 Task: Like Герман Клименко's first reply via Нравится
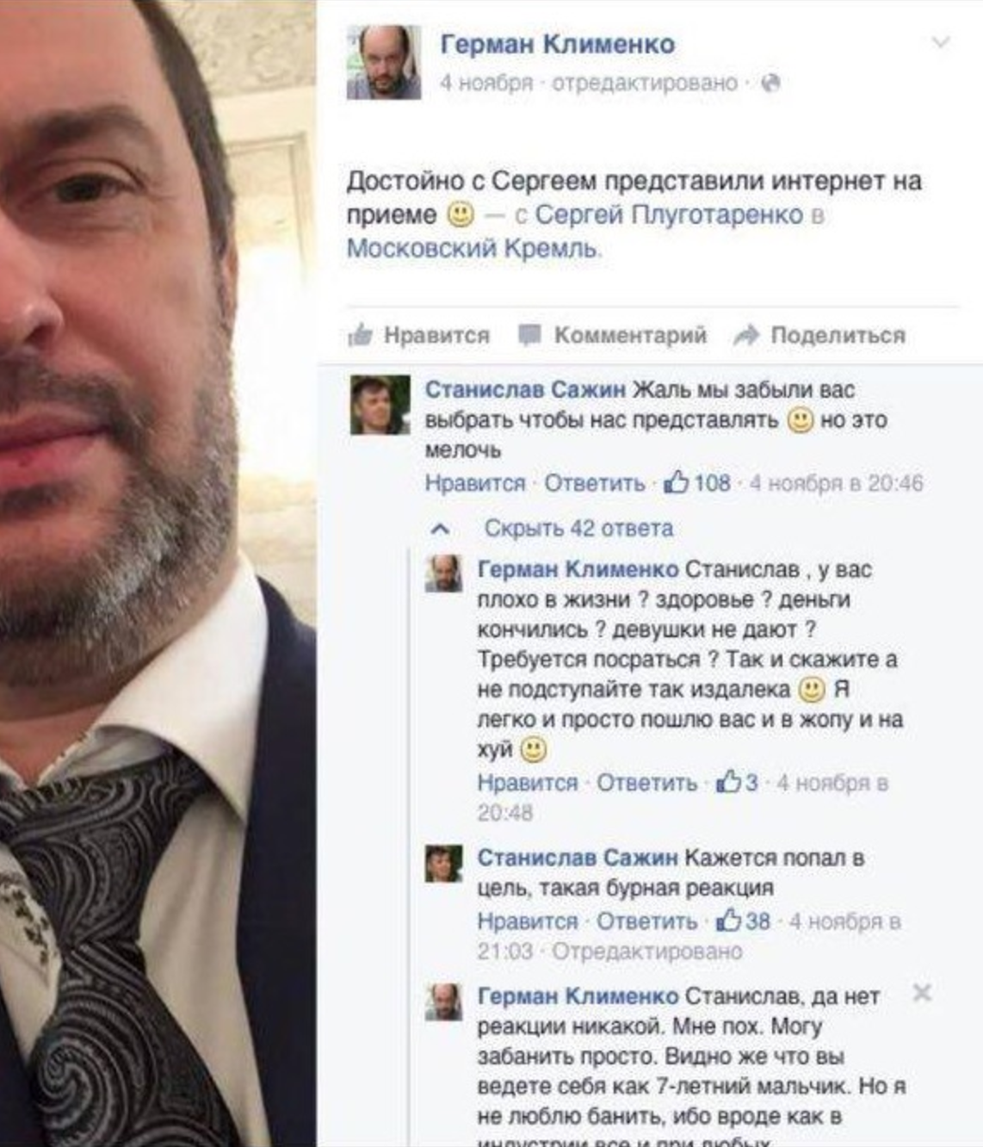(528, 783)
